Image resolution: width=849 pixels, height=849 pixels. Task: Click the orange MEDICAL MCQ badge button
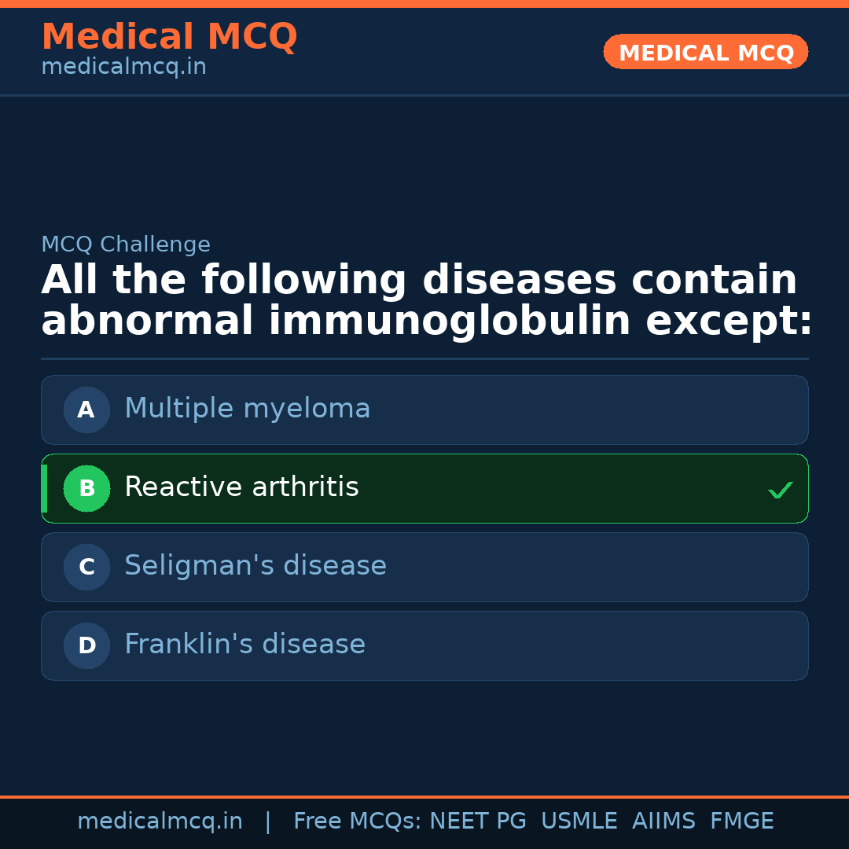tap(705, 52)
